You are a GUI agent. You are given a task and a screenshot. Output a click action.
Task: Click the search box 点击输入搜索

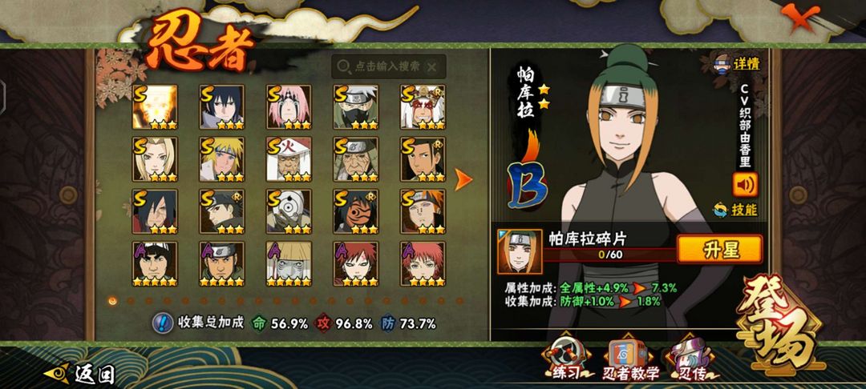click(x=389, y=66)
